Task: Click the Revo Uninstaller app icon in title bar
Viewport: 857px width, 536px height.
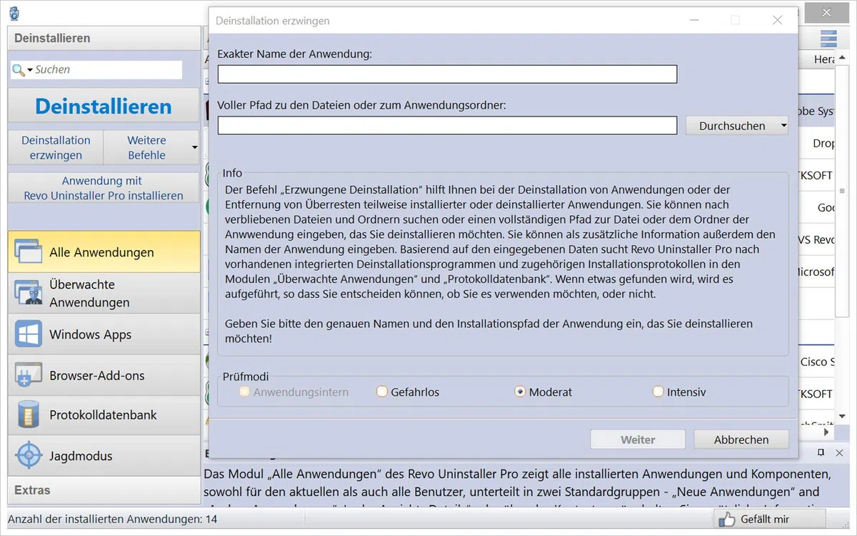Action: 14,13
